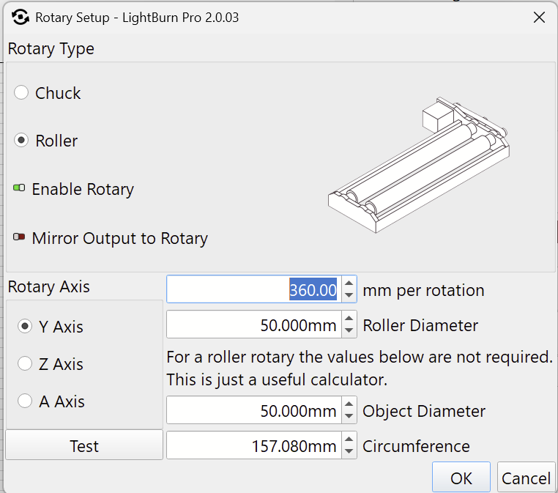The height and width of the screenshot is (493, 558).
Task: Decrease Roller Diameter using down arrow
Action: [x=349, y=330]
